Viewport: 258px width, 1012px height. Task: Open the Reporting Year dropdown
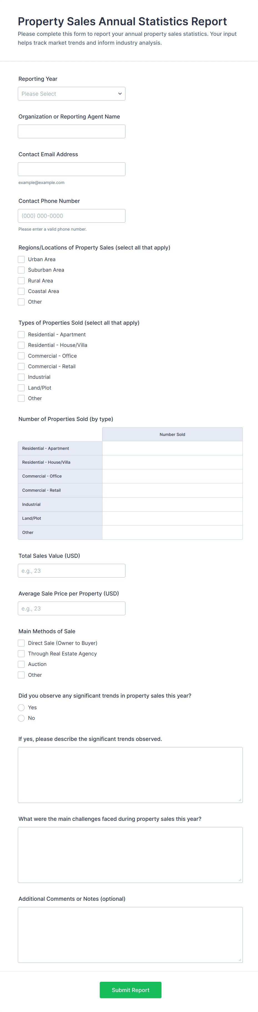(x=72, y=94)
